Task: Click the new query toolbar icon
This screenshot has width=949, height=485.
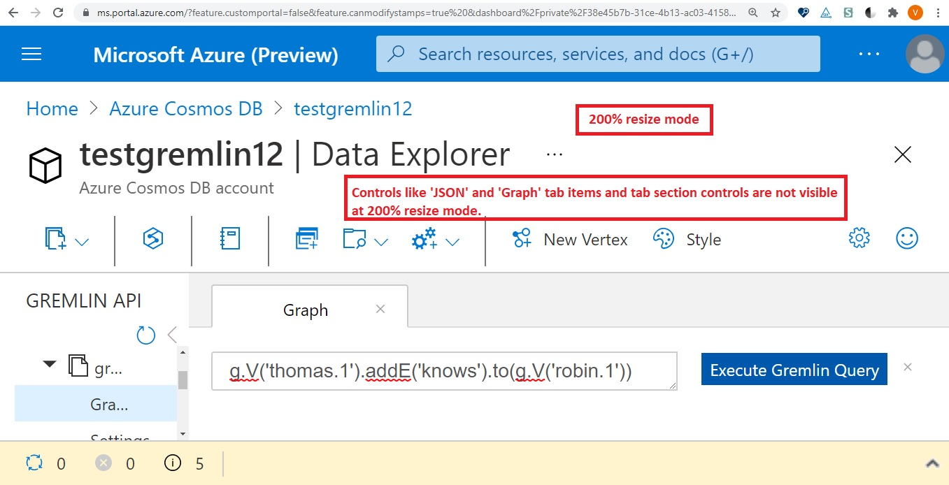Action: [307, 239]
